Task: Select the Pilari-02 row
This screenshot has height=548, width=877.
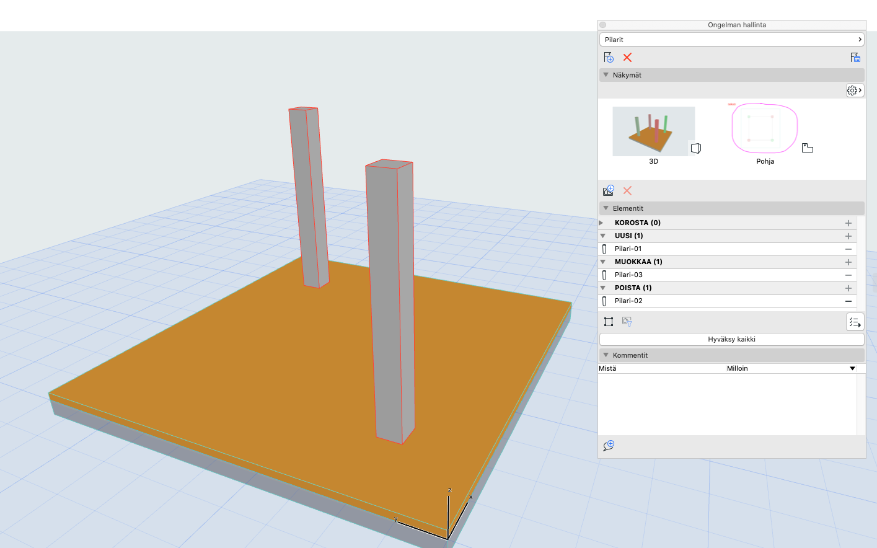Action: [x=728, y=301]
